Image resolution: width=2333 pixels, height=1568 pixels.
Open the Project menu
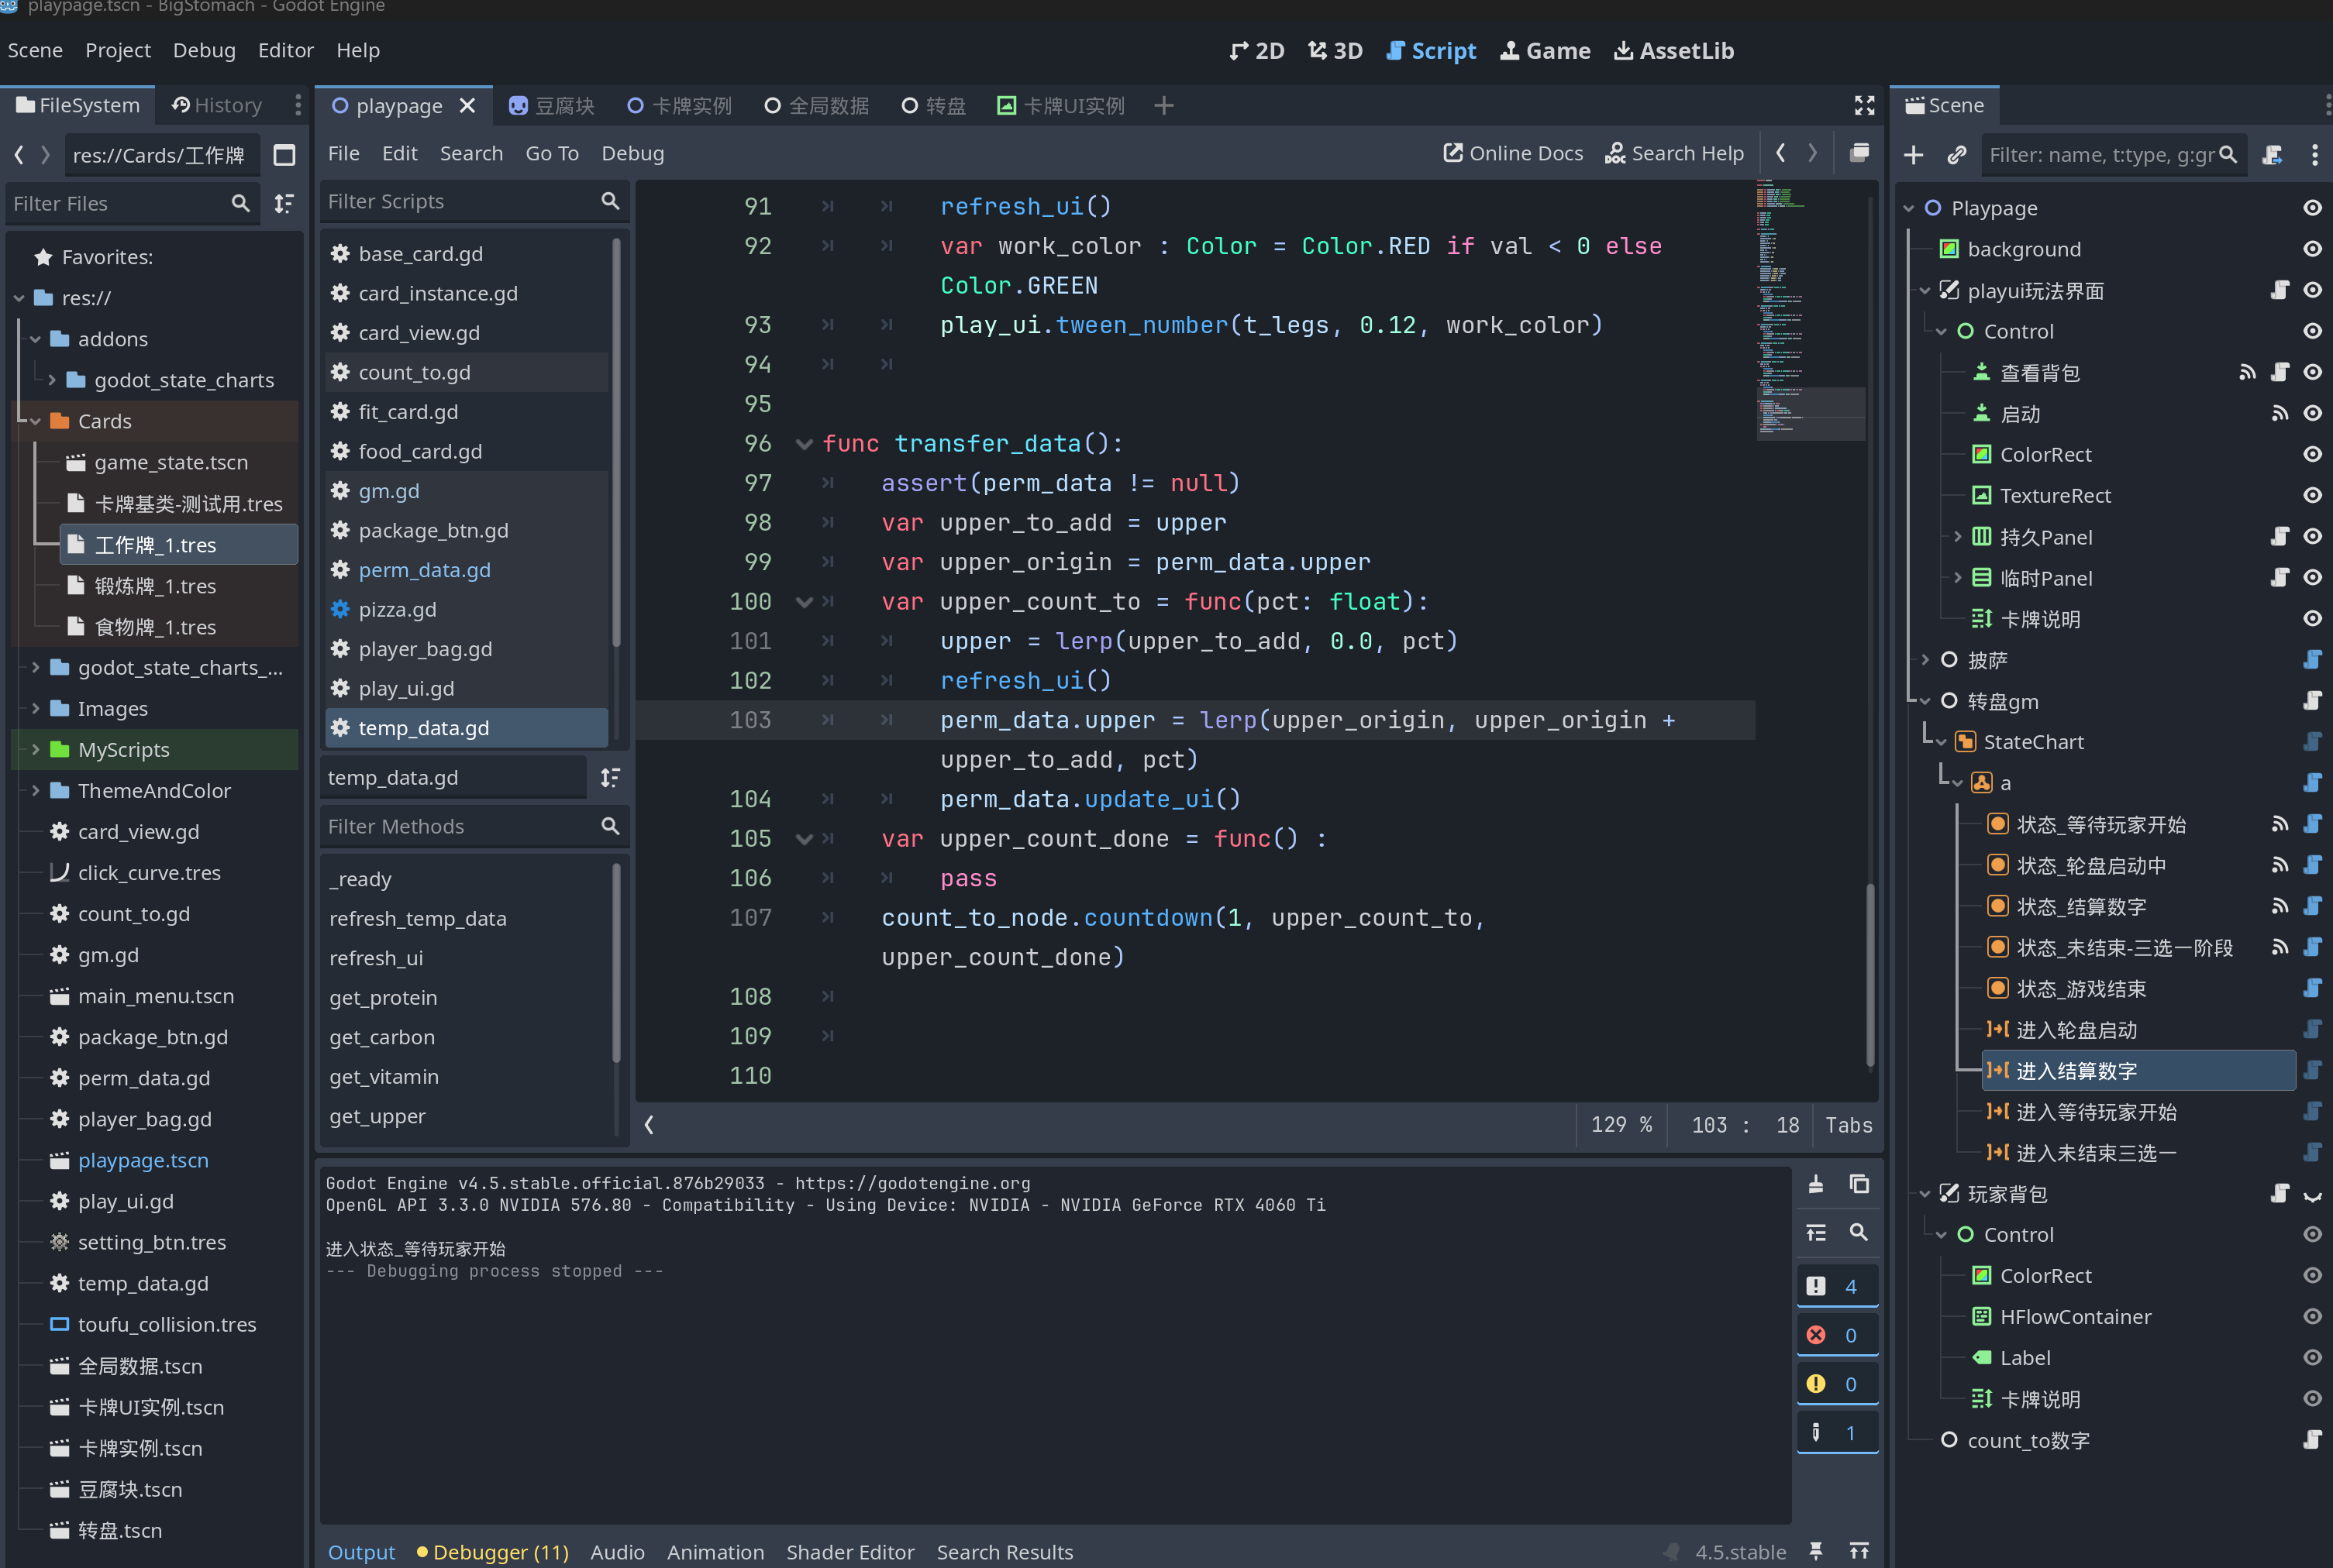(117, 50)
